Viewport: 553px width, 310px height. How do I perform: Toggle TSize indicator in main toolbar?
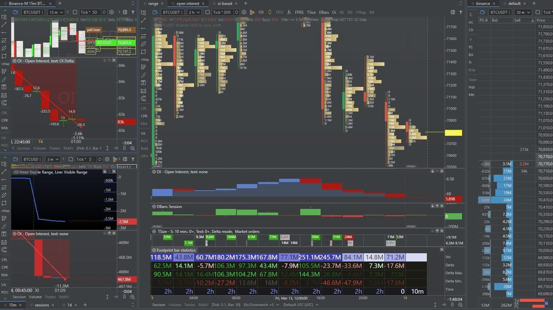(311, 12)
